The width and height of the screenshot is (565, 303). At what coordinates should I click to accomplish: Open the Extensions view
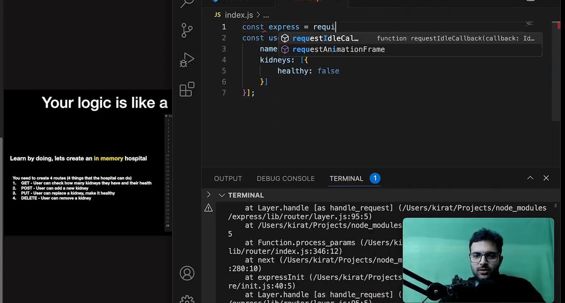pyautogui.click(x=187, y=89)
